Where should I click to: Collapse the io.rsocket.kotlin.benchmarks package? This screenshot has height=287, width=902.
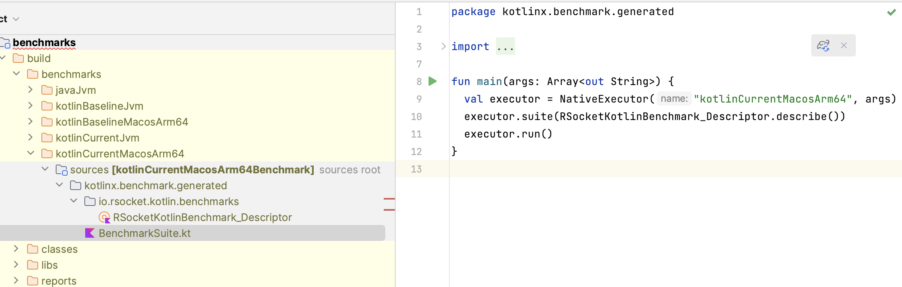tap(74, 201)
